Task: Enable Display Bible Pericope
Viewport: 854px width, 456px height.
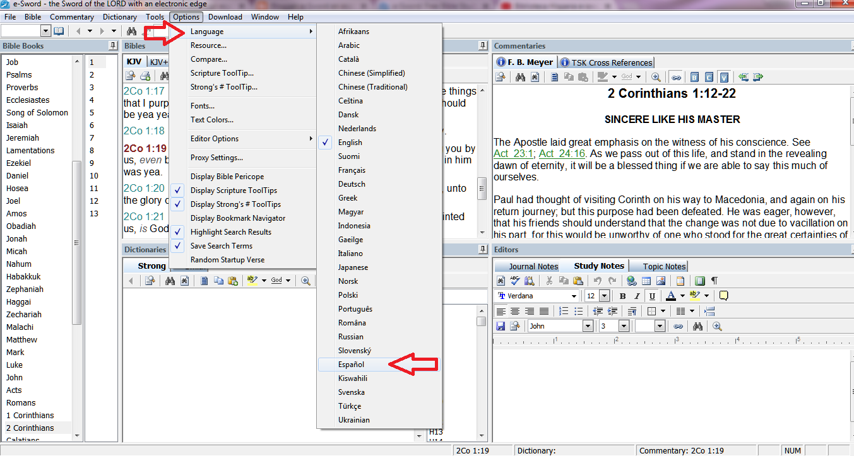Action: (227, 177)
